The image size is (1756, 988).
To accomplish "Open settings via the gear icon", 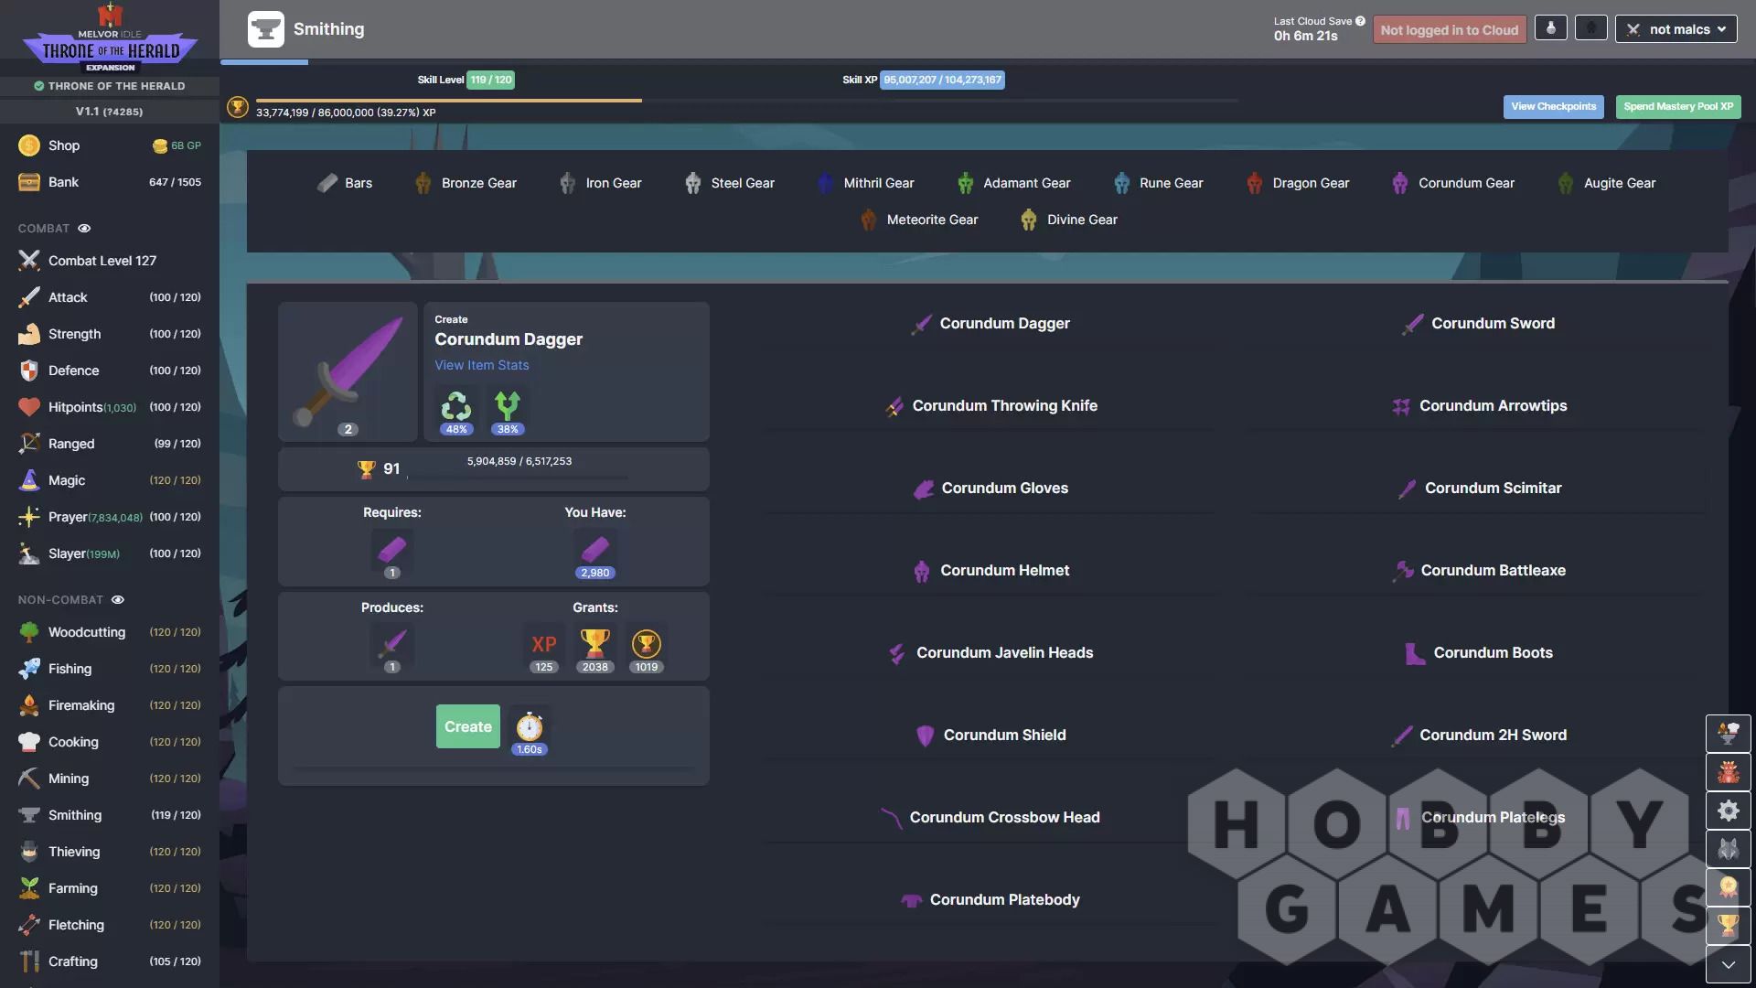I will 1728,811.
